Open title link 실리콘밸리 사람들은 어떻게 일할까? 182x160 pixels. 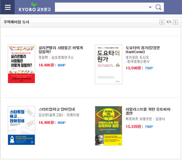click(61, 50)
